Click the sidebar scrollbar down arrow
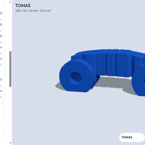Image resolution: width=145 pixels, height=145 pixels. [x=10, y=143]
